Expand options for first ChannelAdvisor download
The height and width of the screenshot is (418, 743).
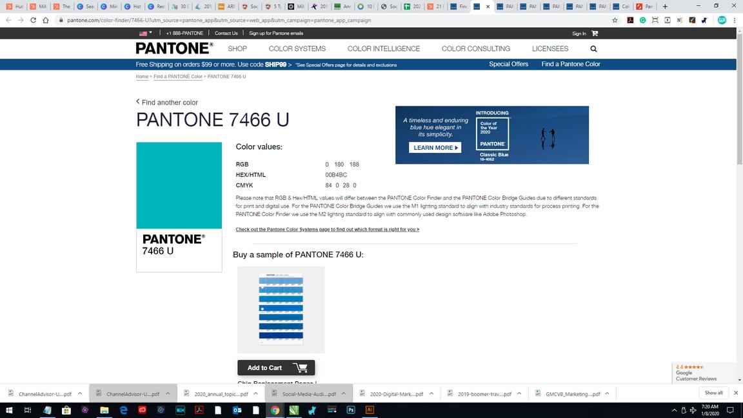80,393
